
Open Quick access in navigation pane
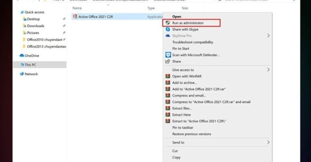(34, 12)
